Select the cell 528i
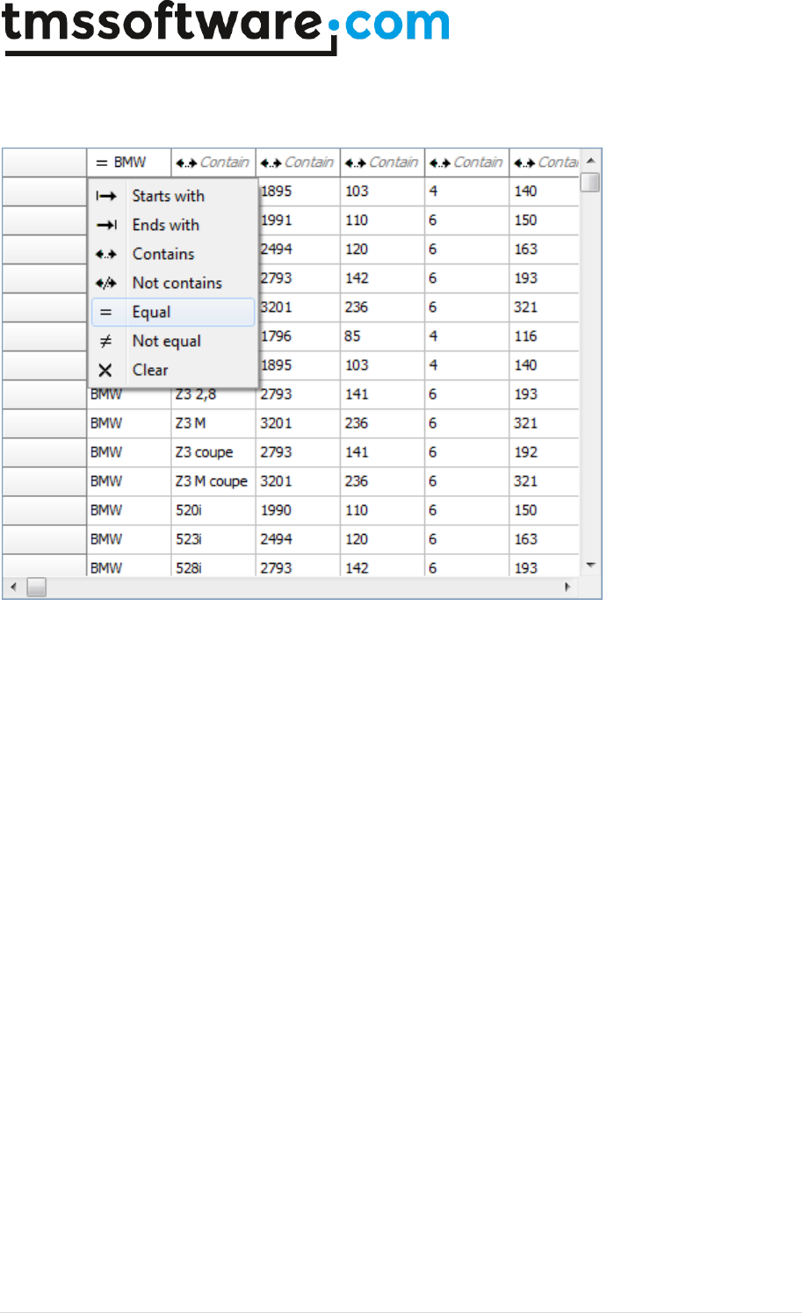This screenshot has height=1313, width=802. (213, 566)
